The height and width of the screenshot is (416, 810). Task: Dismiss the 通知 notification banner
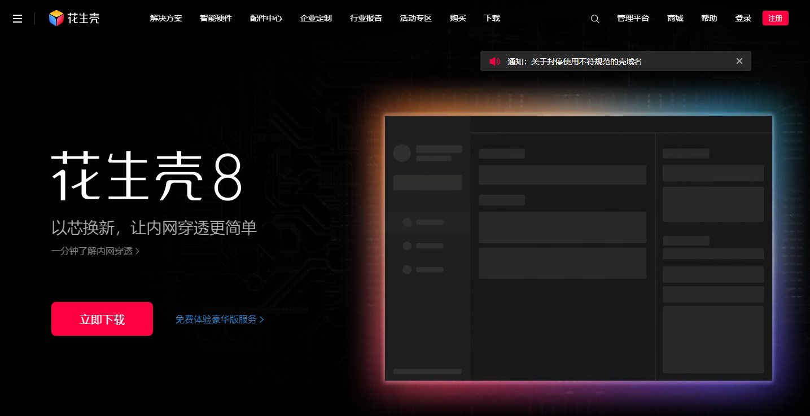(739, 61)
